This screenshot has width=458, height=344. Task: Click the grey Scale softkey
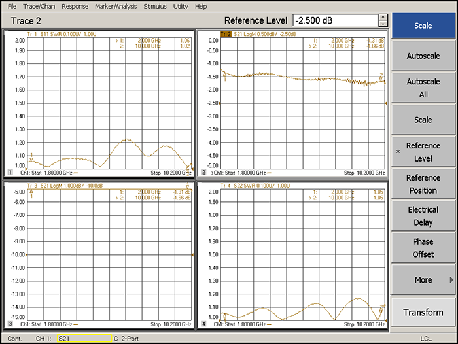pyautogui.click(x=423, y=120)
